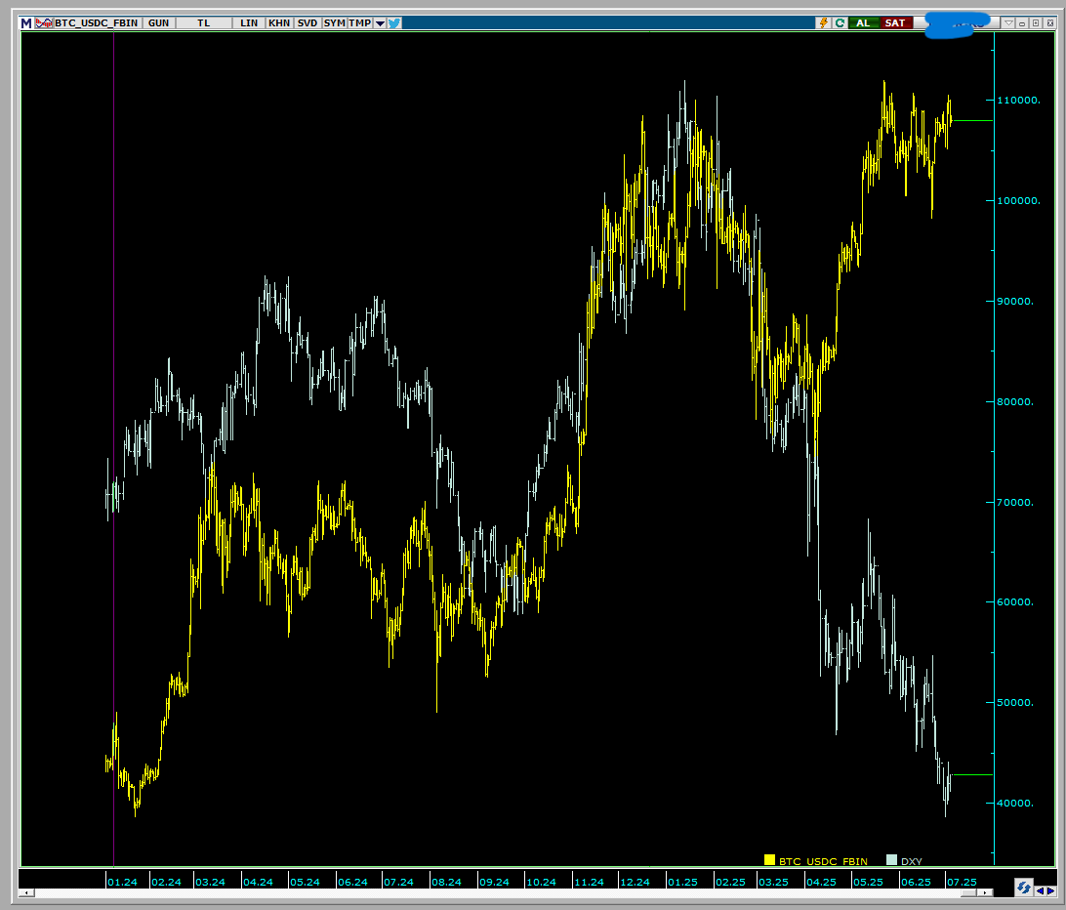This screenshot has height=910, width=1066.
Task: Expand the black down-arrow toolbar dropdown
Action: point(380,22)
